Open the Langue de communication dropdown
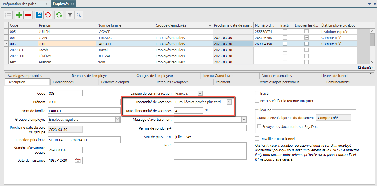 pyautogui.click(x=200, y=93)
